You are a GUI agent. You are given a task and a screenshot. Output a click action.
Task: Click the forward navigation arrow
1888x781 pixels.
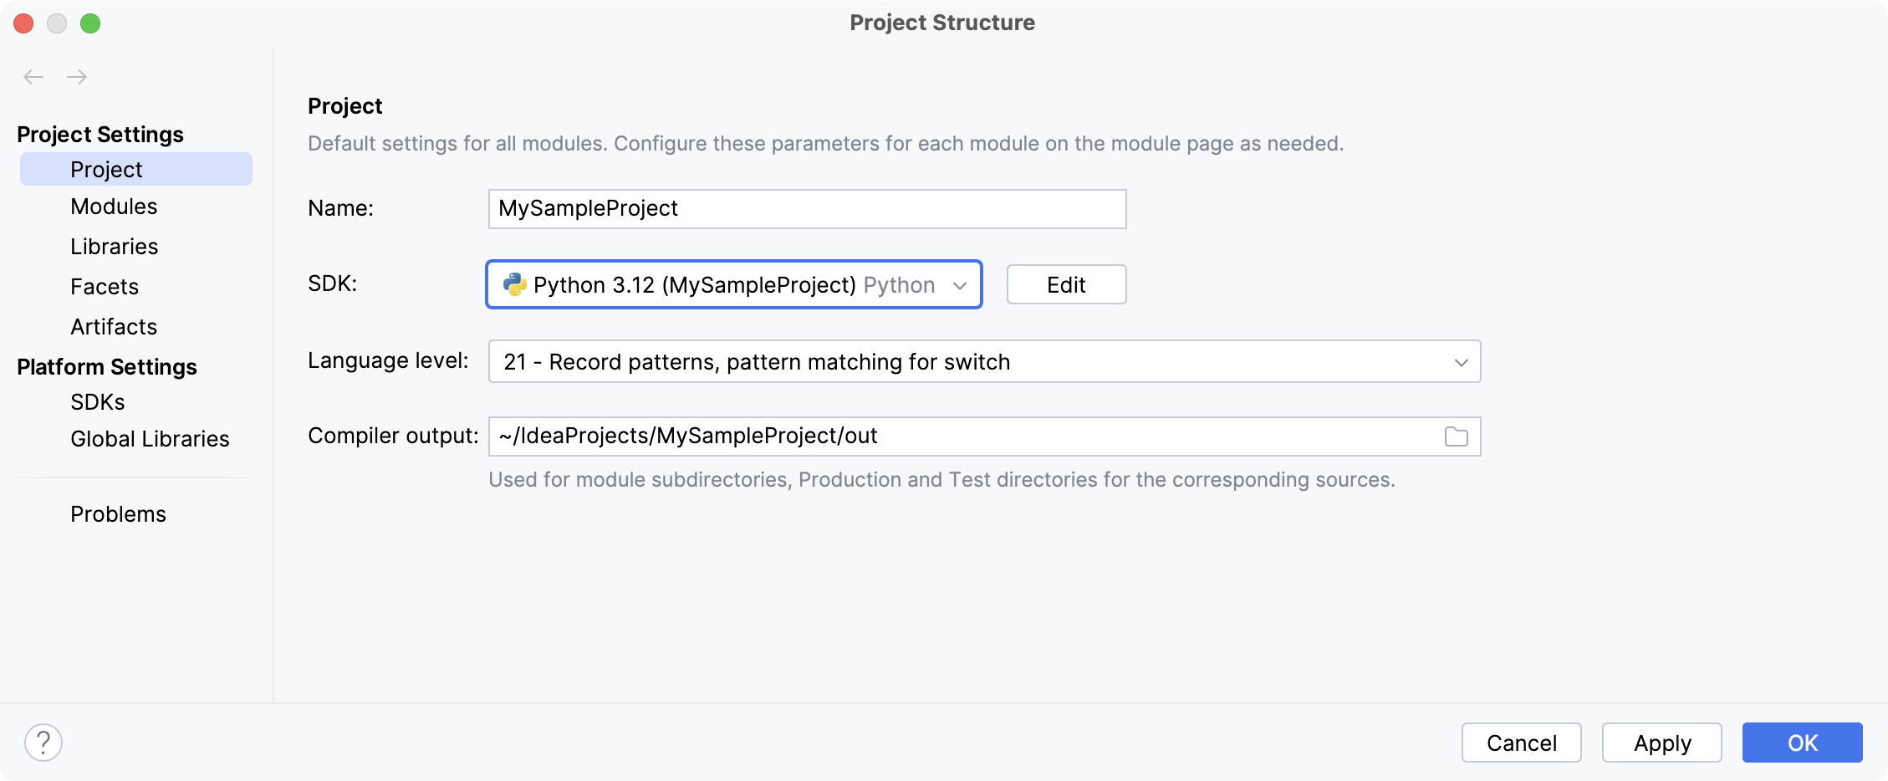tap(77, 76)
